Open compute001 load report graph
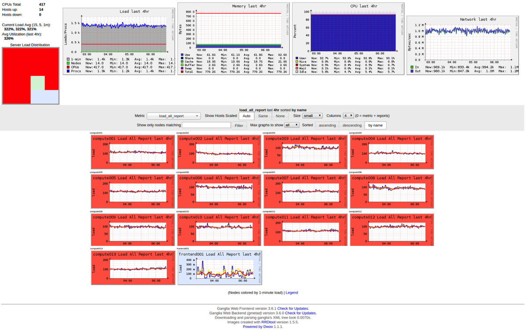This screenshot has width=528, height=330. tap(132, 152)
